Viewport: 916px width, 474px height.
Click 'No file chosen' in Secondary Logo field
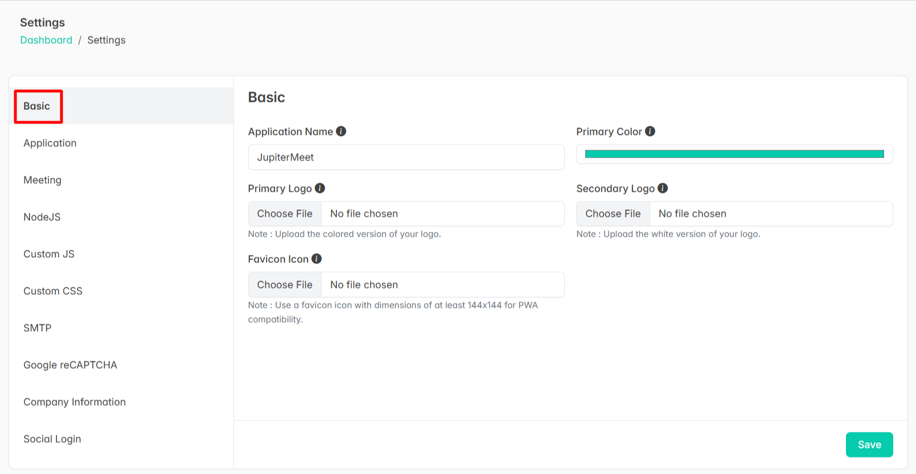tap(692, 214)
